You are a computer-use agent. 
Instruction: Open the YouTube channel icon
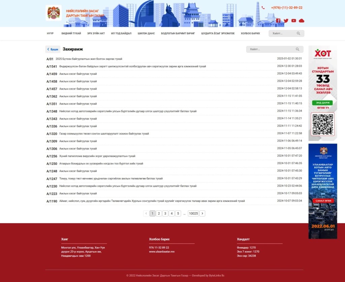point(293,21)
